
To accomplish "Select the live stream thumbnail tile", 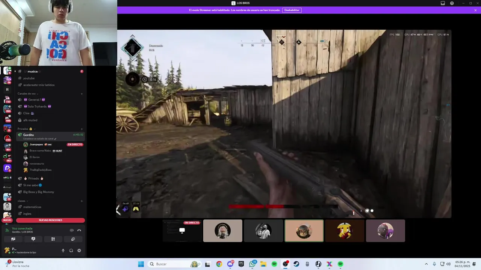I will [182, 231].
